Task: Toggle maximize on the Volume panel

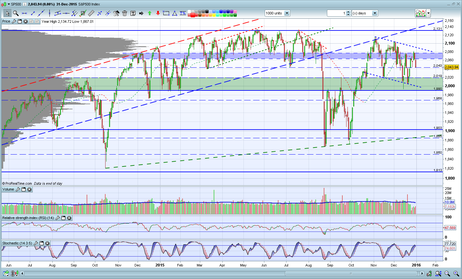Action: click(23, 190)
